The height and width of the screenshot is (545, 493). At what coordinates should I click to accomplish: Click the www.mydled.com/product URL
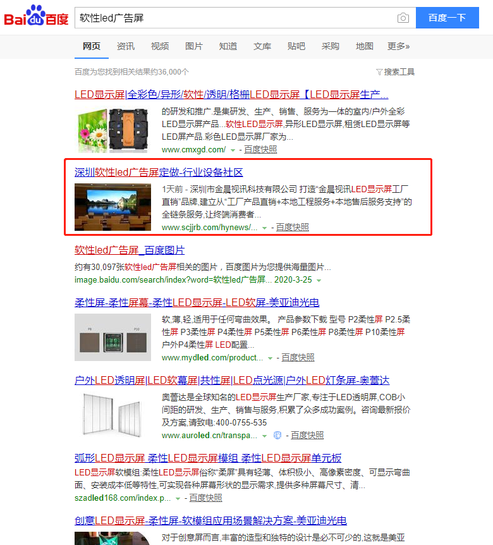coord(212,358)
